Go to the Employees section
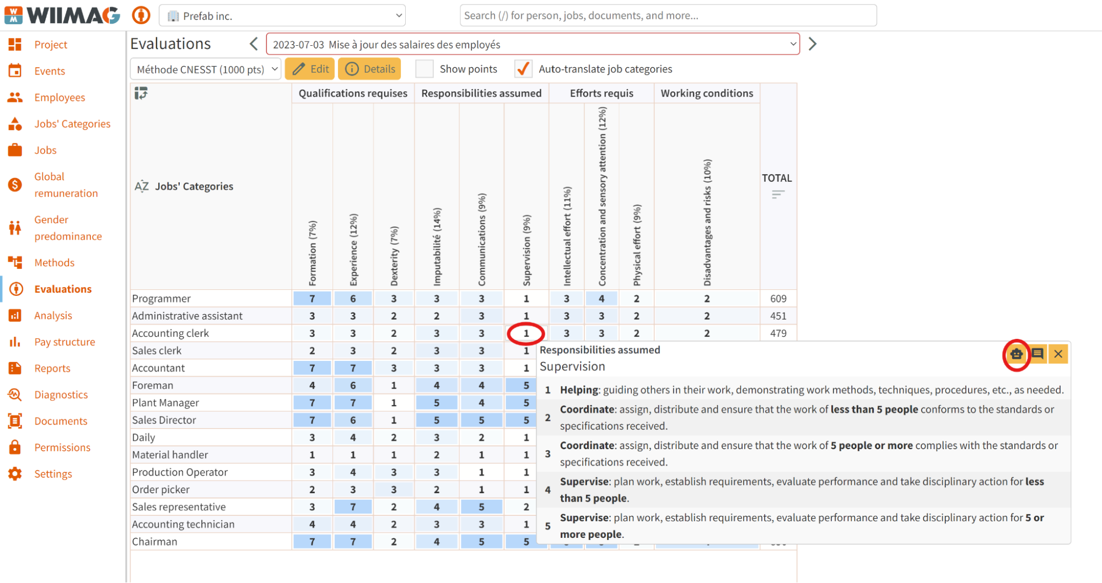The image size is (1102, 583). [x=60, y=98]
